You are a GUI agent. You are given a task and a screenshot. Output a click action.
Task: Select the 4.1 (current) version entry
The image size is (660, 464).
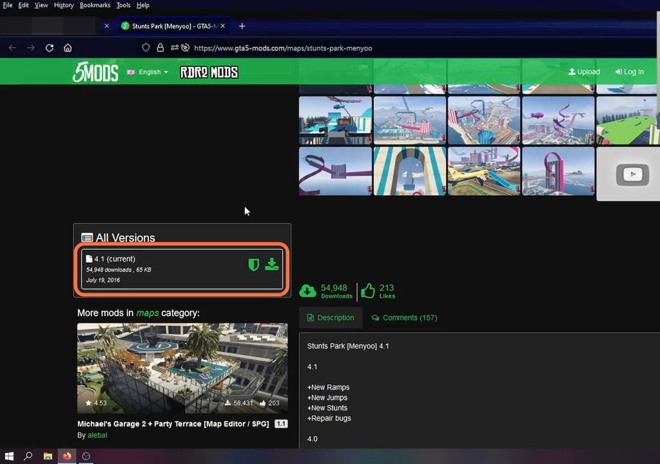pos(182,269)
